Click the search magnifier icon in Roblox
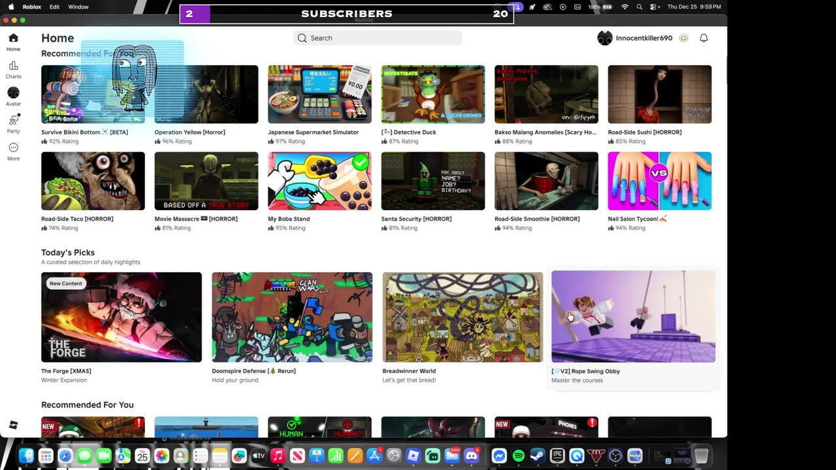836x470 pixels. (x=302, y=38)
